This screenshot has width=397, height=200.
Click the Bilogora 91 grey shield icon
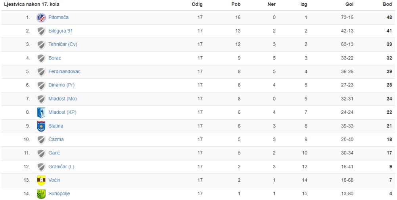click(41, 31)
